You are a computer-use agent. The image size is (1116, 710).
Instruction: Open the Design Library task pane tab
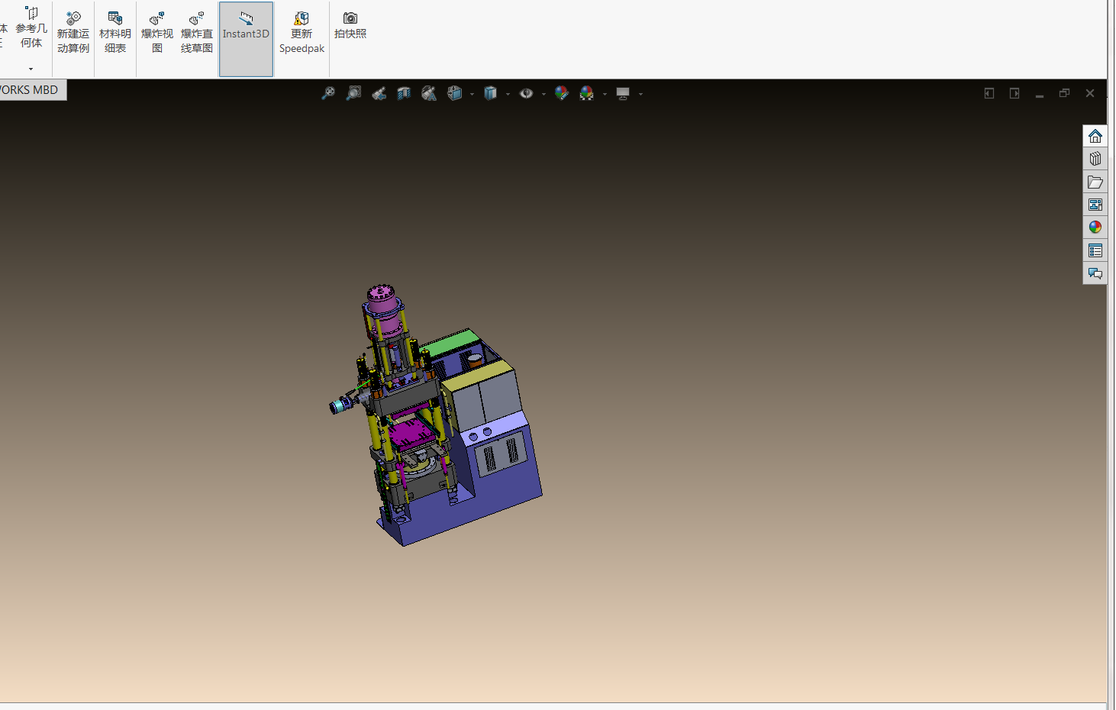pyautogui.click(x=1095, y=159)
